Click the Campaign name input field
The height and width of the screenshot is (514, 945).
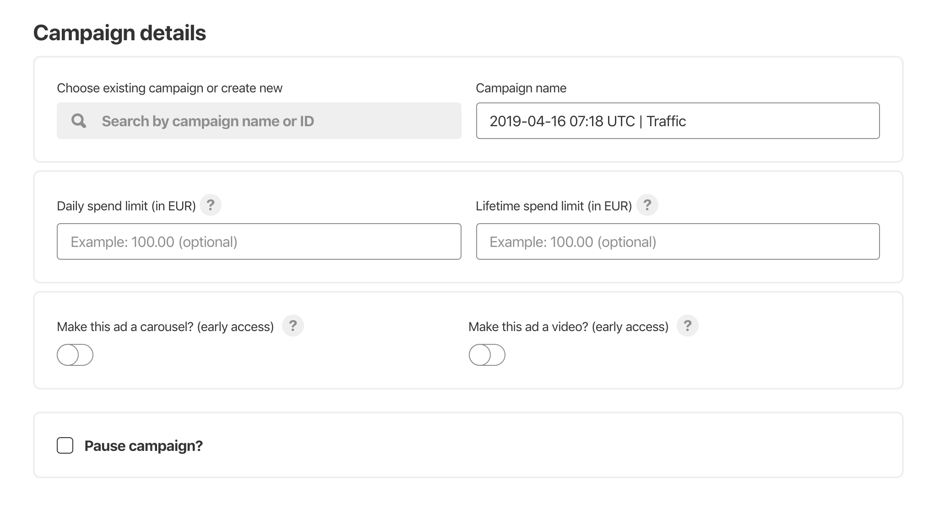(x=679, y=120)
